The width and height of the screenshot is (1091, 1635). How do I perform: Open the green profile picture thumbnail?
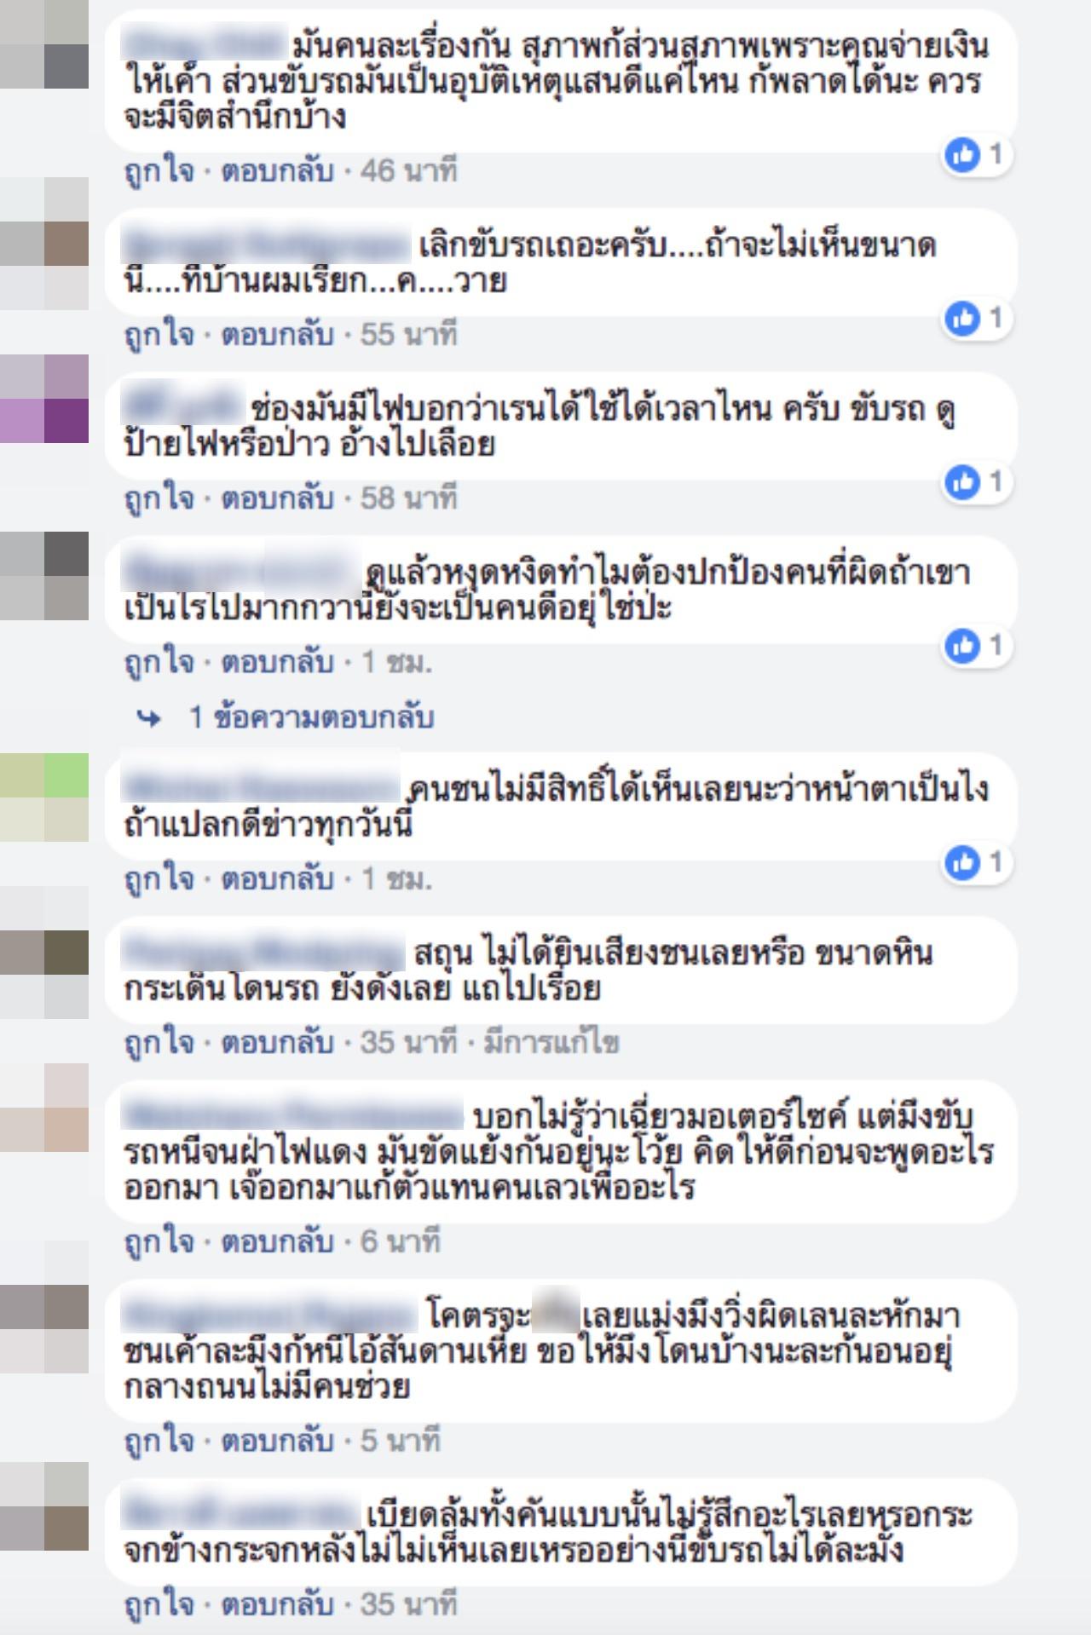pos(44,797)
